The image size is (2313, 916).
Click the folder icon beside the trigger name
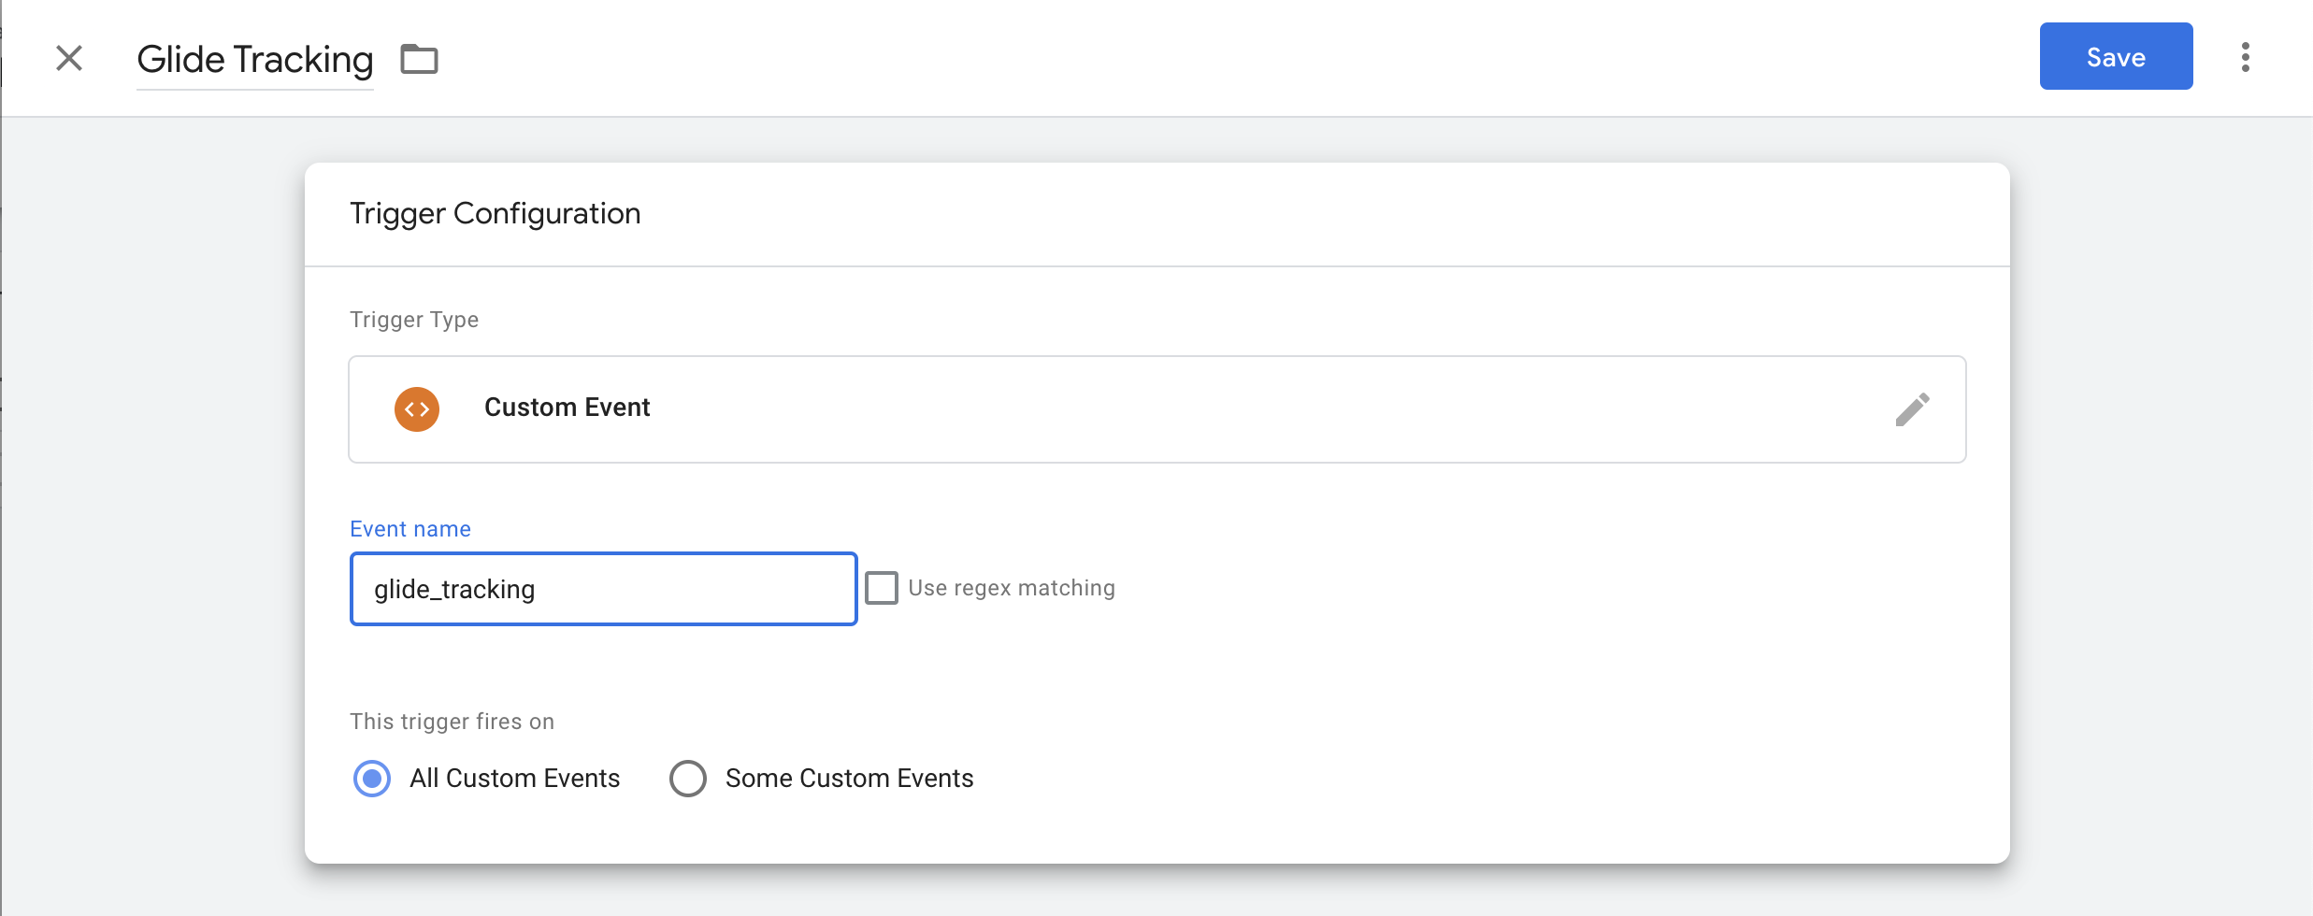[x=419, y=59]
